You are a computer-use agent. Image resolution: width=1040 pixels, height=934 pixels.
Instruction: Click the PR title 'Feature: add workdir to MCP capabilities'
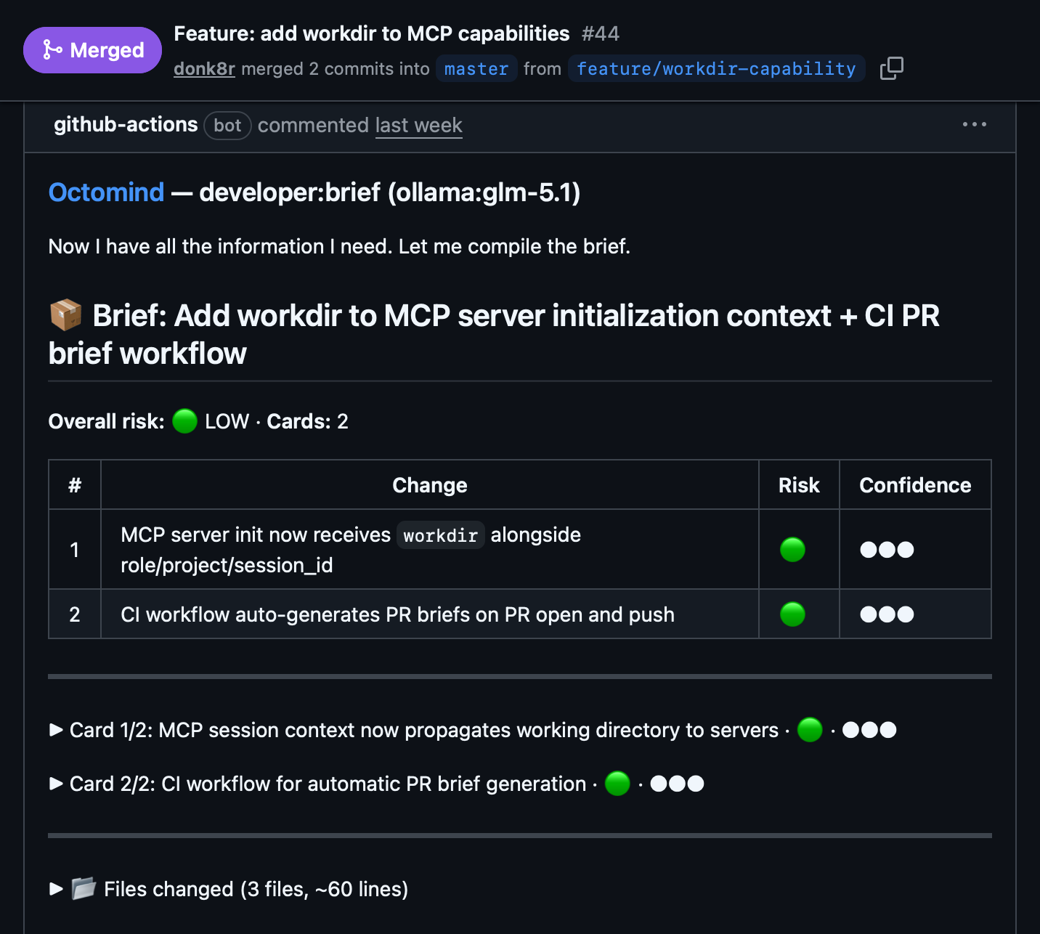tap(372, 34)
